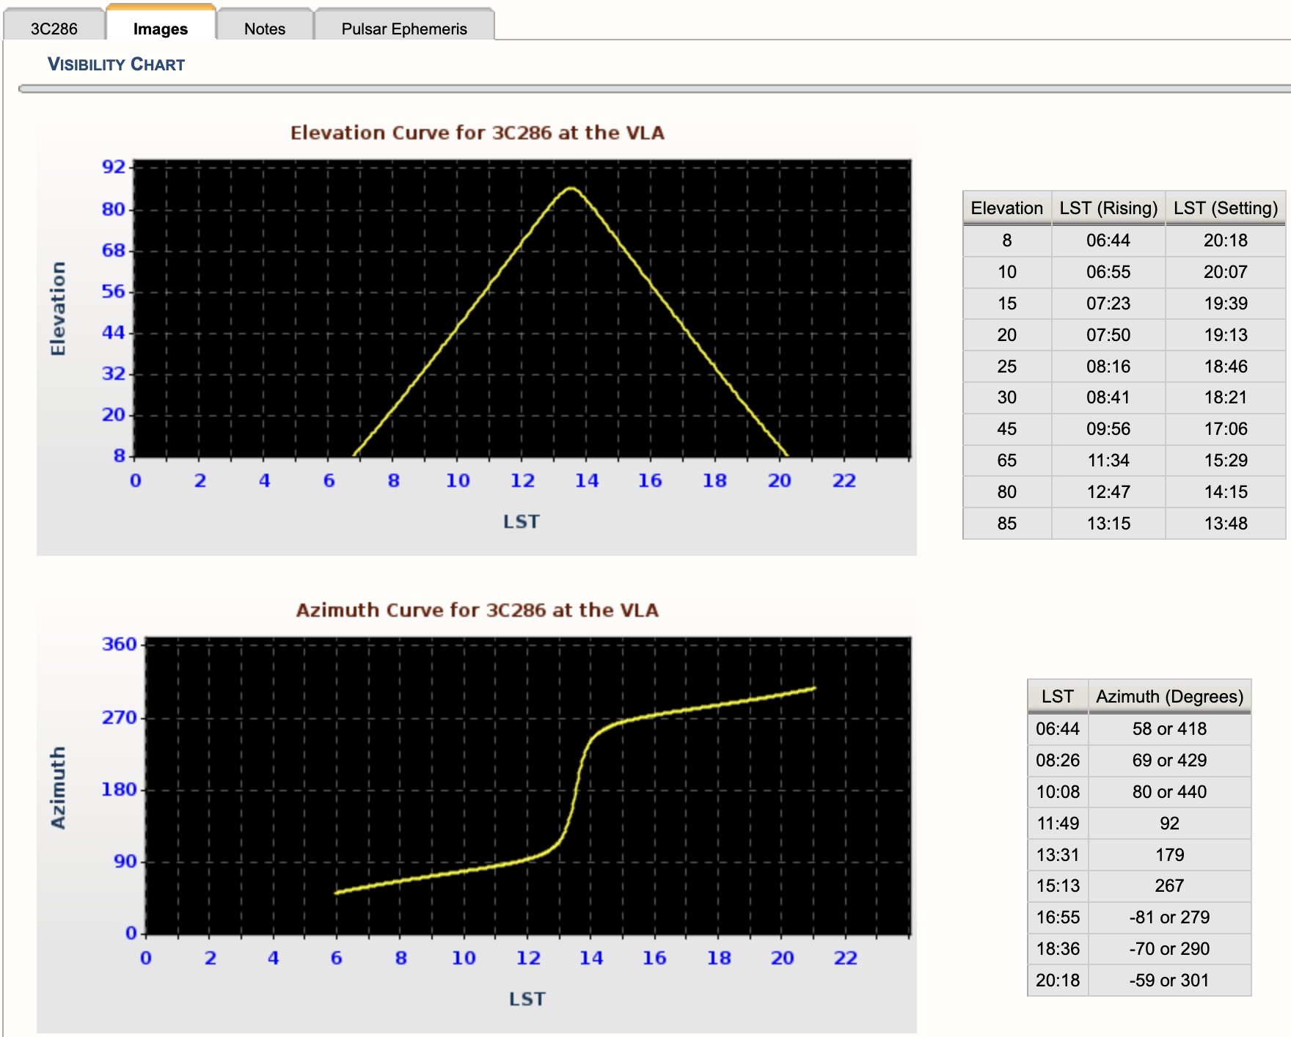This screenshot has width=1291, height=1037.
Task: Switch to the 3C286 tab
Action: pos(54,29)
